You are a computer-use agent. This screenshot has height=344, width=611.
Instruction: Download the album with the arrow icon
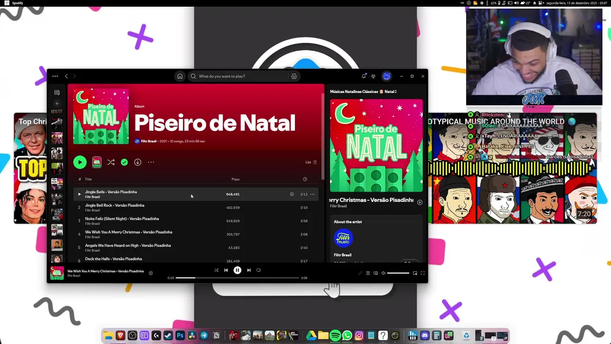click(x=137, y=162)
